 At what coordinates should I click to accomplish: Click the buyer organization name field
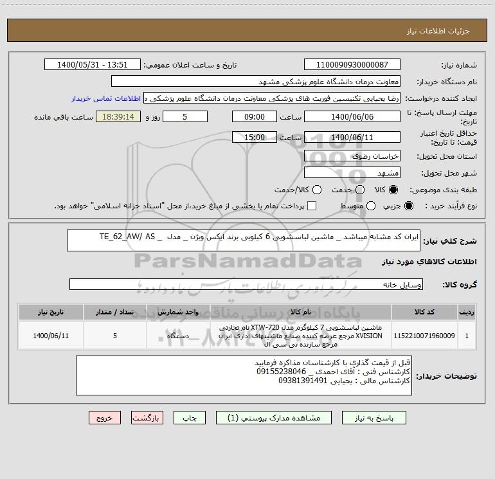[x=256, y=82]
